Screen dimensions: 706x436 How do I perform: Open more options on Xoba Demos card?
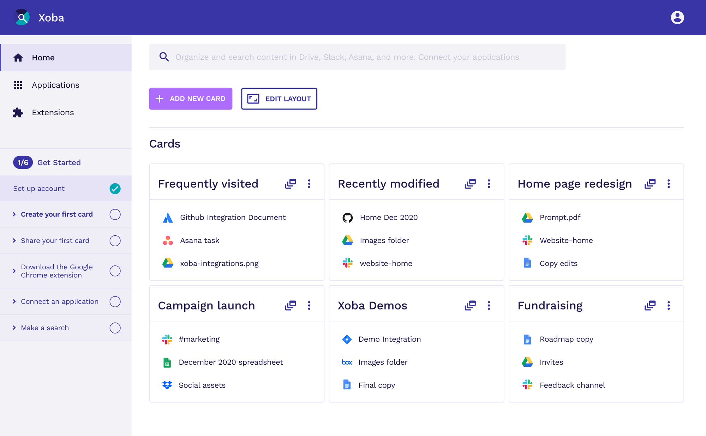pos(489,305)
